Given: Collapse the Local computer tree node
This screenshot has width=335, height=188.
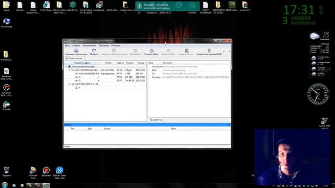Looking at the screenshot, I should [66, 67].
